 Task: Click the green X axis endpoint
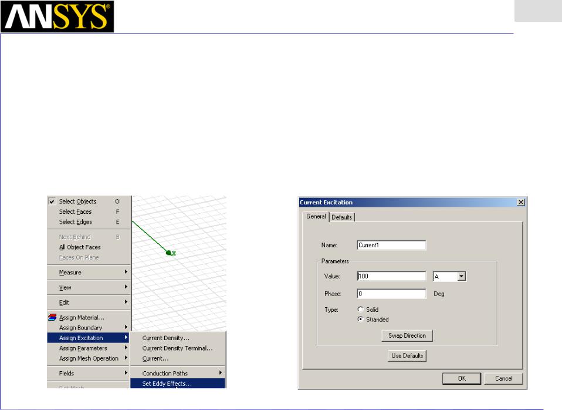(169, 253)
